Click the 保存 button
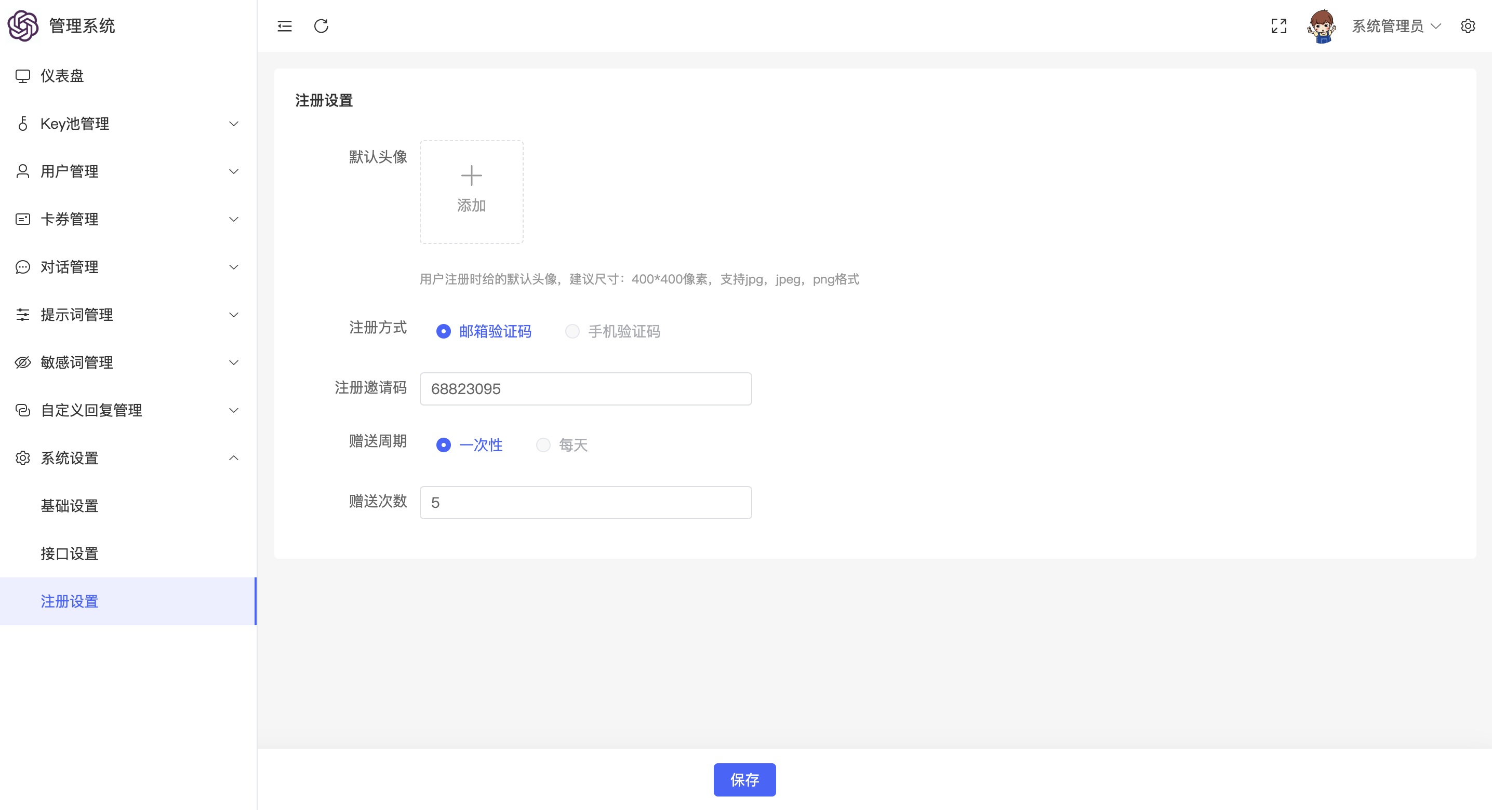The width and height of the screenshot is (1492, 810). tap(744, 779)
